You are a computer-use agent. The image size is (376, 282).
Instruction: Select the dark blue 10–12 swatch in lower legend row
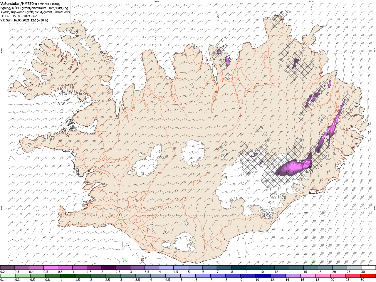(x=263, y=276)
